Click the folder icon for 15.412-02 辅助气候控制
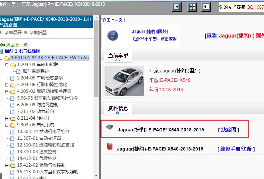Screen dimensions: 264x179 pyautogui.click(x=13, y=165)
